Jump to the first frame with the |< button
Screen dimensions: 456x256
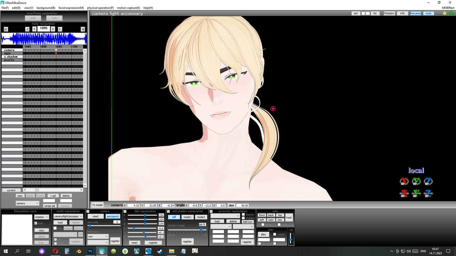(6, 29)
